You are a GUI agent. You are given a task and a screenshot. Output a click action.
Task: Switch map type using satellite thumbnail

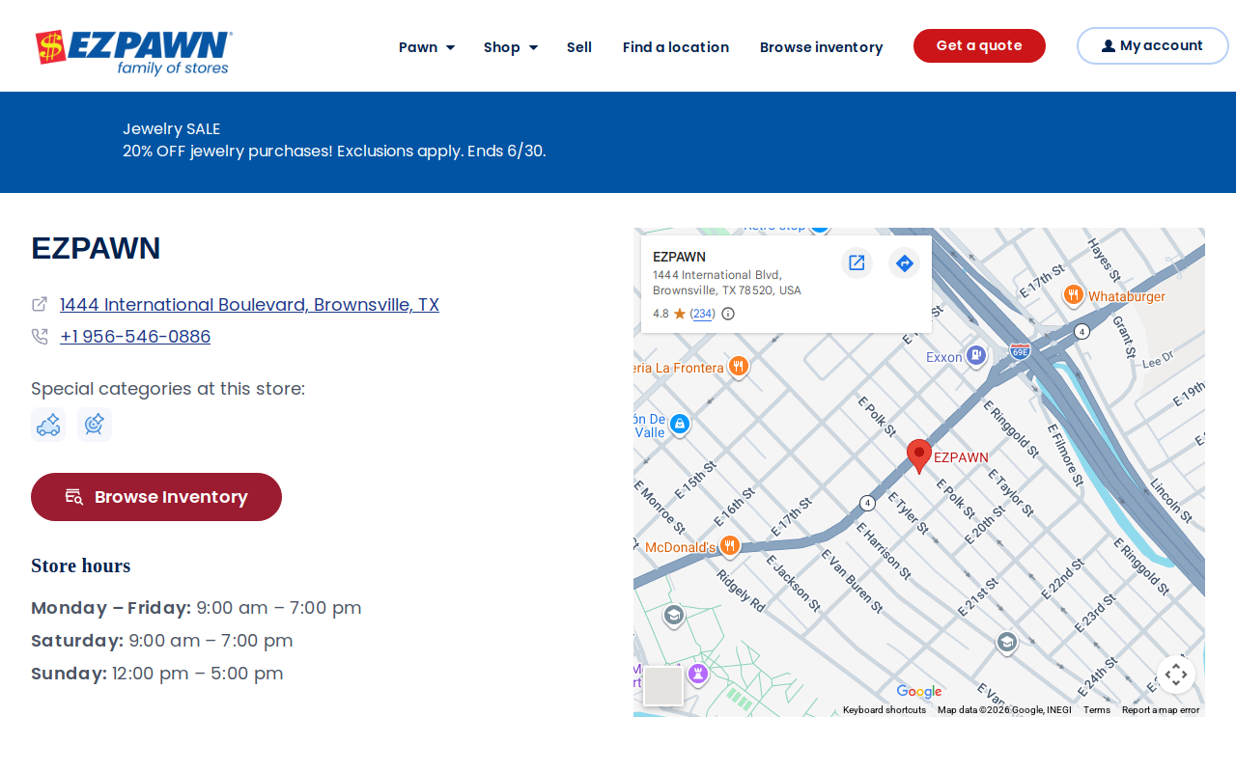coord(663,686)
